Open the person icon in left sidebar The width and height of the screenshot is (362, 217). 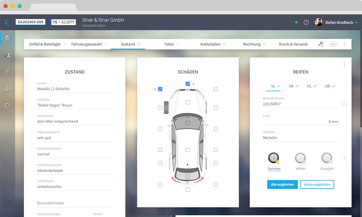[7, 56]
